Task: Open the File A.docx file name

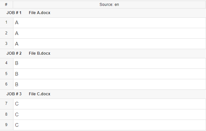Action: pyautogui.click(x=40, y=13)
